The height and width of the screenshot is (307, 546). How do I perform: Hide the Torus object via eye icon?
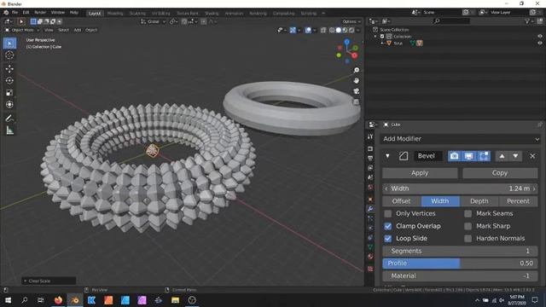click(x=540, y=43)
